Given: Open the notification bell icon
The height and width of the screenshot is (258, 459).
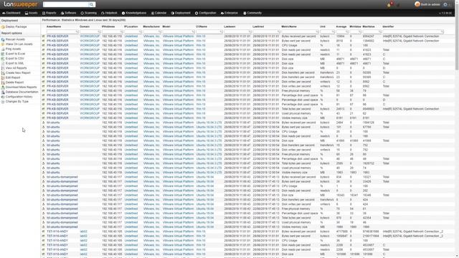Looking at the screenshot, I should coord(389,4).
